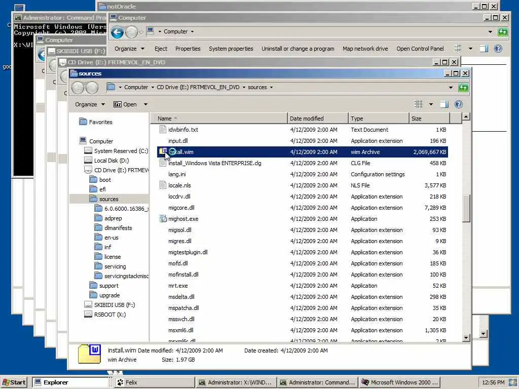Click the idwbinfo.txt document icon
The width and height of the screenshot is (519, 389).
point(163,129)
